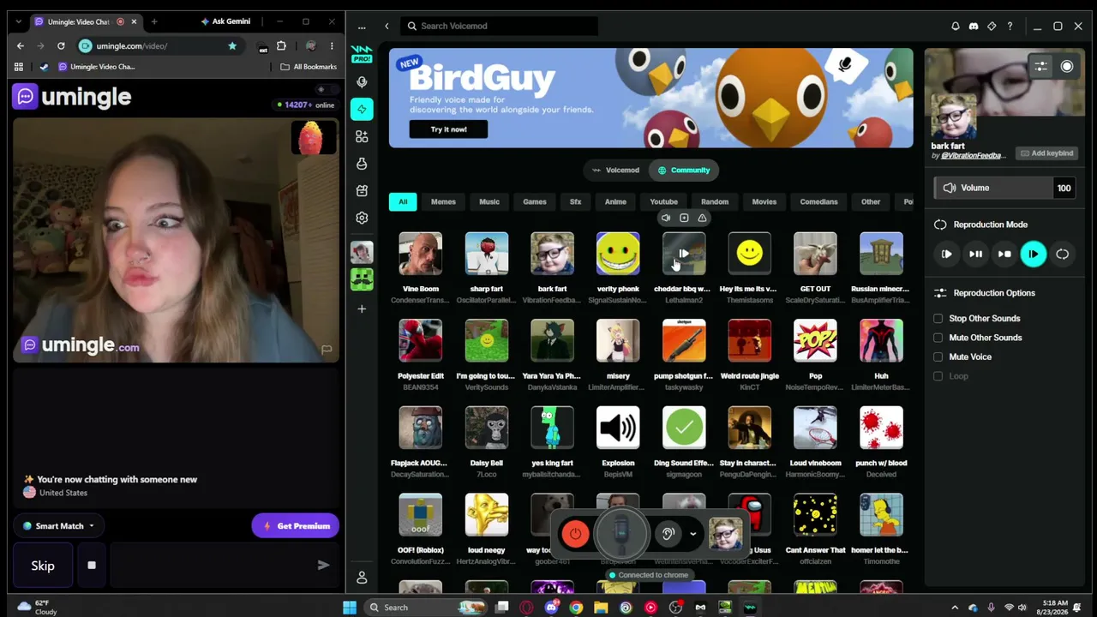Screen dimensions: 1097x617
Task: Open the Discord icon in Voicemod title bar
Action: 974,27
